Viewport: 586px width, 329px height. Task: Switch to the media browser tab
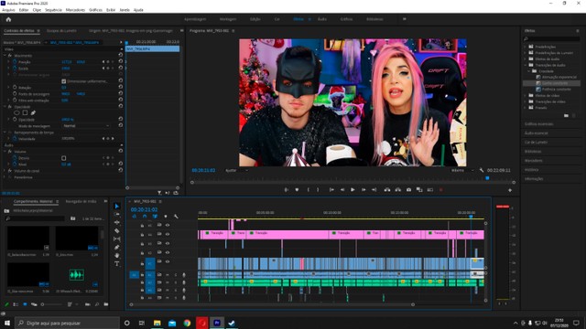(81, 201)
